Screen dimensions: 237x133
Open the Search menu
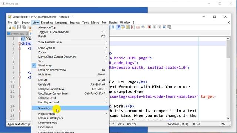point(26,23)
